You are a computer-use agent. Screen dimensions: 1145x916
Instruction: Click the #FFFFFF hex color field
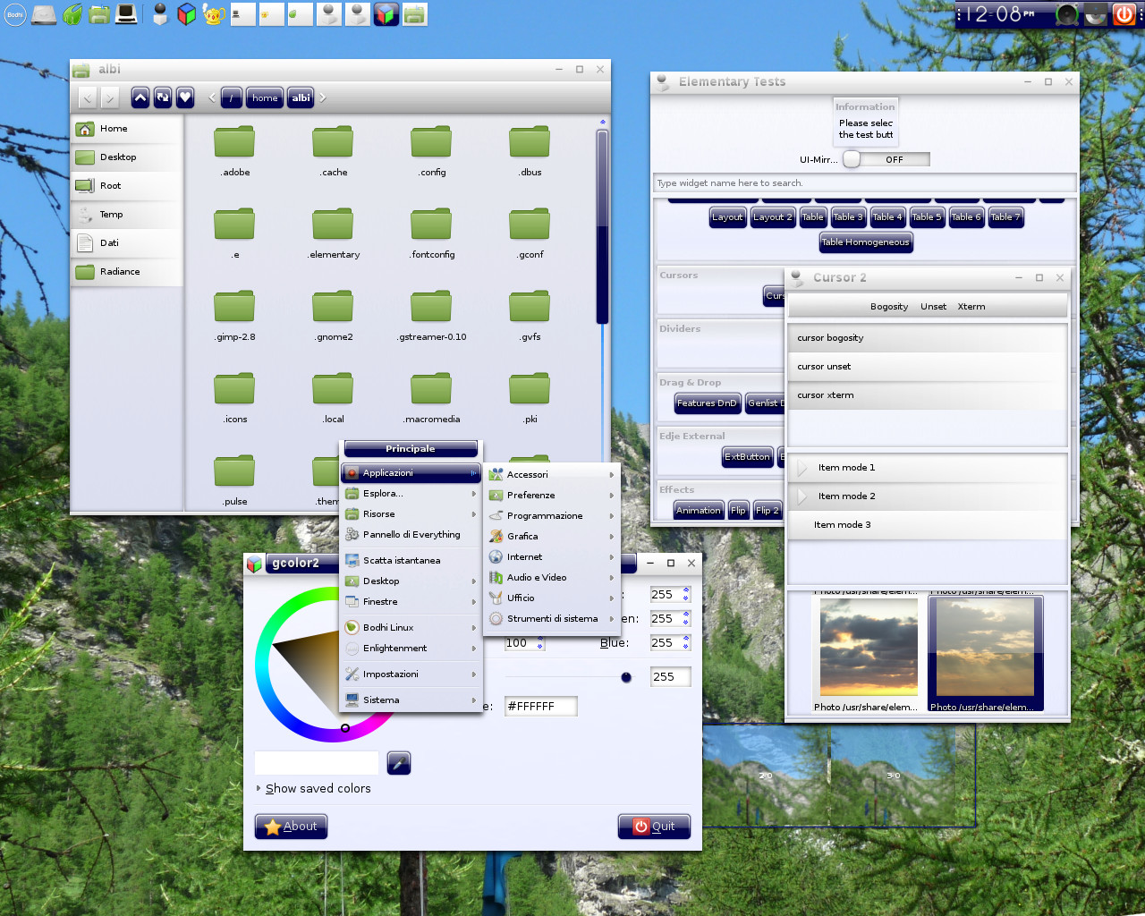pyautogui.click(x=540, y=707)
